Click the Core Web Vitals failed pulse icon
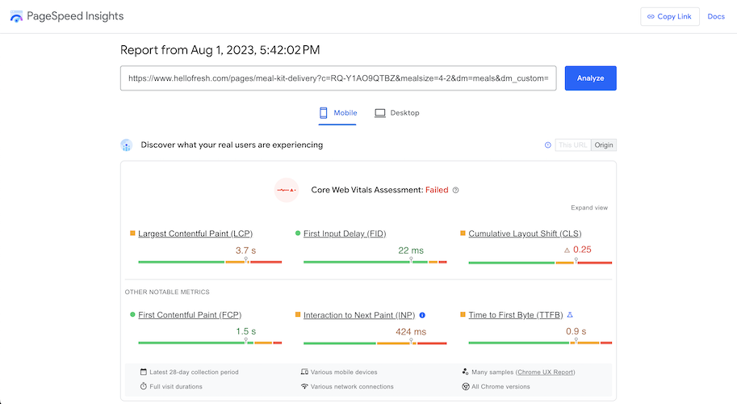The height and width of the screenshot is (404, 737). (287, 190)
